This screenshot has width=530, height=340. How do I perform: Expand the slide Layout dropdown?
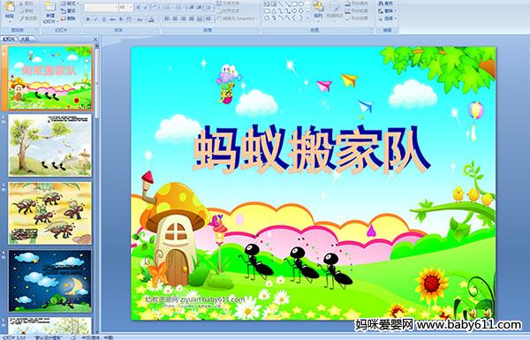[x=69, y=4]
